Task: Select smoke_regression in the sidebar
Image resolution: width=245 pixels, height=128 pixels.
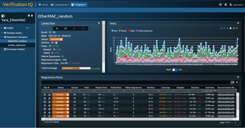Action: (x=16, y=45)
